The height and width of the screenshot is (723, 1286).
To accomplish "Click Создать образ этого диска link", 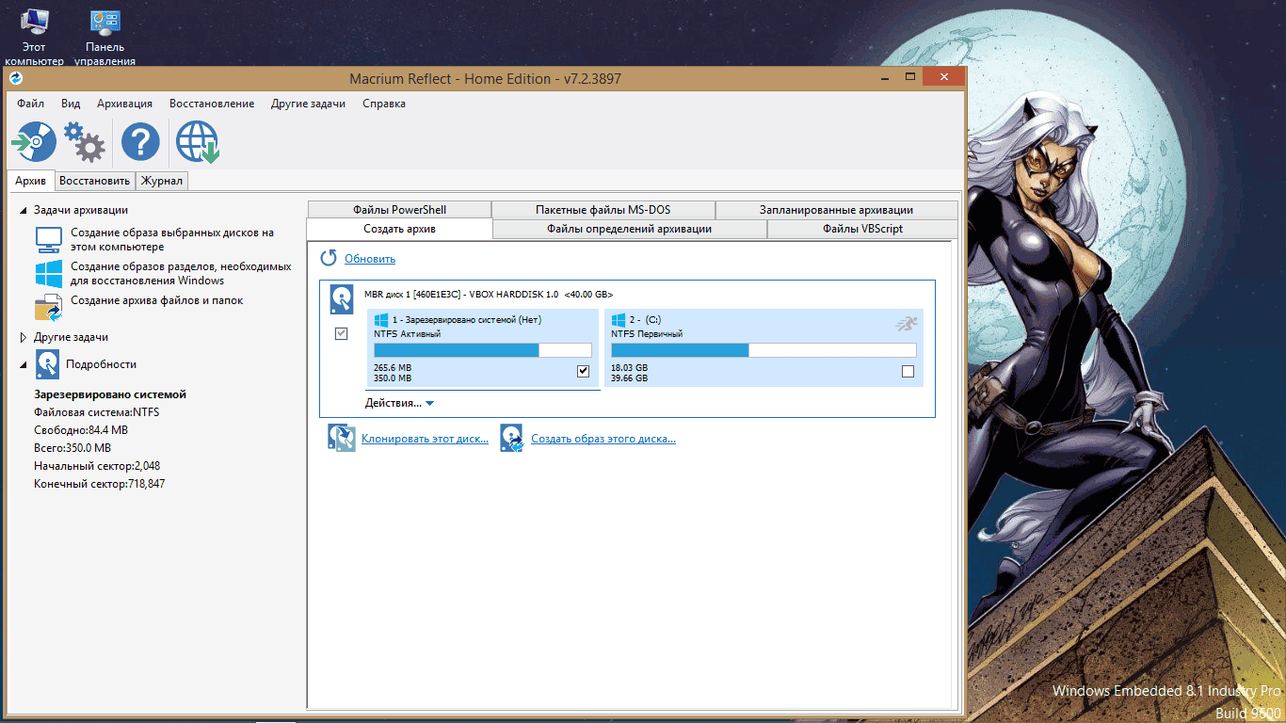I will click(603, 439).
